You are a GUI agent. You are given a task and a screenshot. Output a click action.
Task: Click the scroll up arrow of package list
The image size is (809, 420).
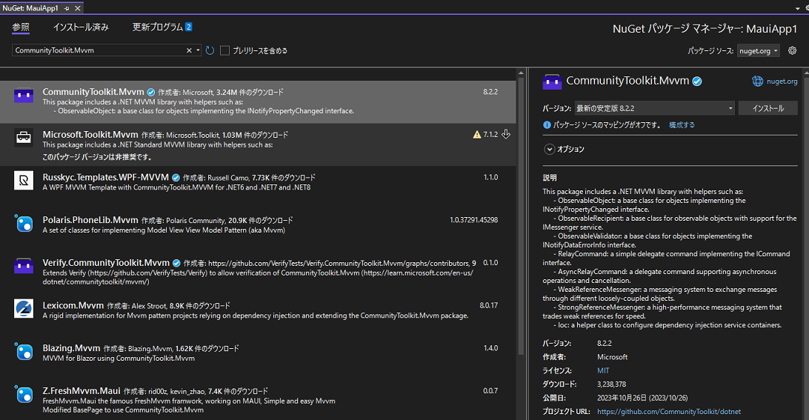click(x=521, y=74)
